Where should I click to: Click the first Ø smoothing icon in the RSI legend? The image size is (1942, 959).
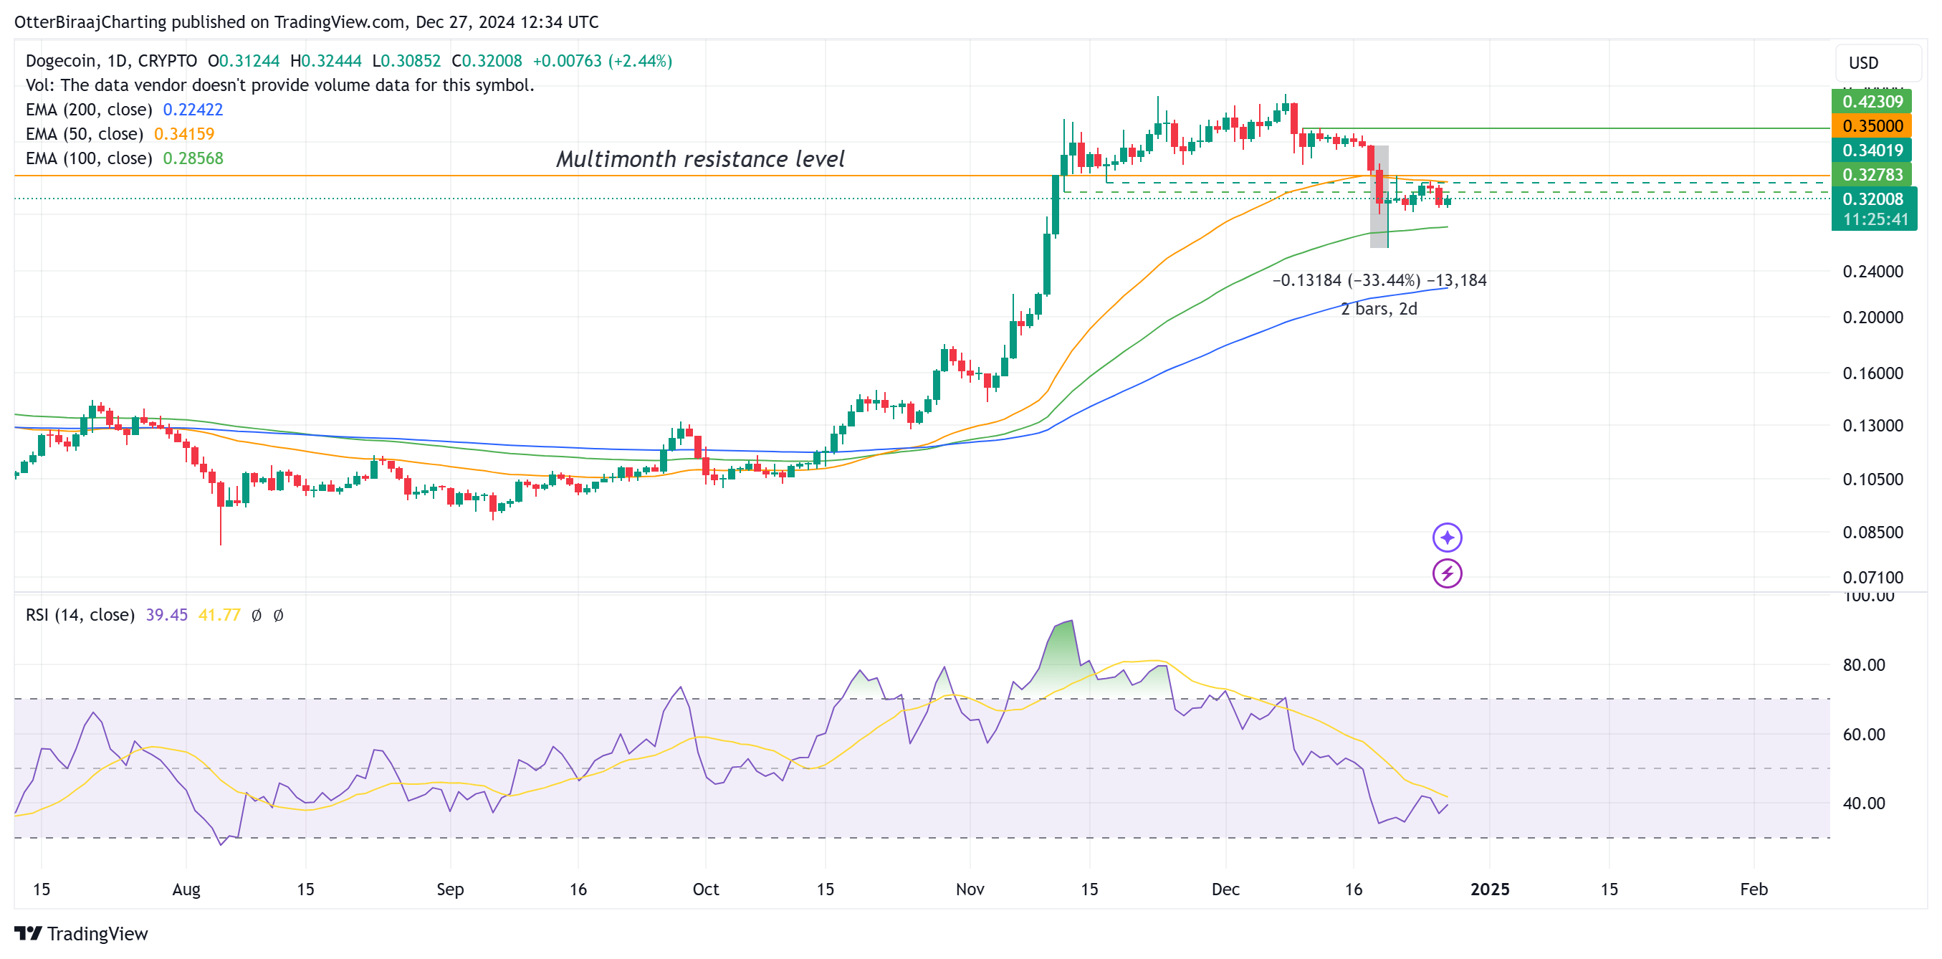point(257,615)
